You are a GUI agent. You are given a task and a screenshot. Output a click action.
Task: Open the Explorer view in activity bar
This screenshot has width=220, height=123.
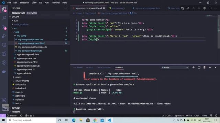4,9
